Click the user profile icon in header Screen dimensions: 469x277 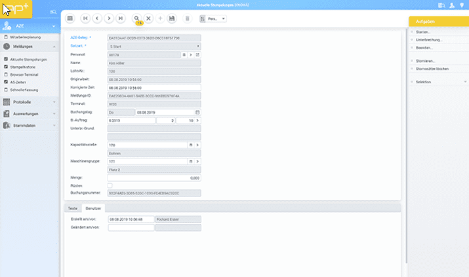pos(451,5)
